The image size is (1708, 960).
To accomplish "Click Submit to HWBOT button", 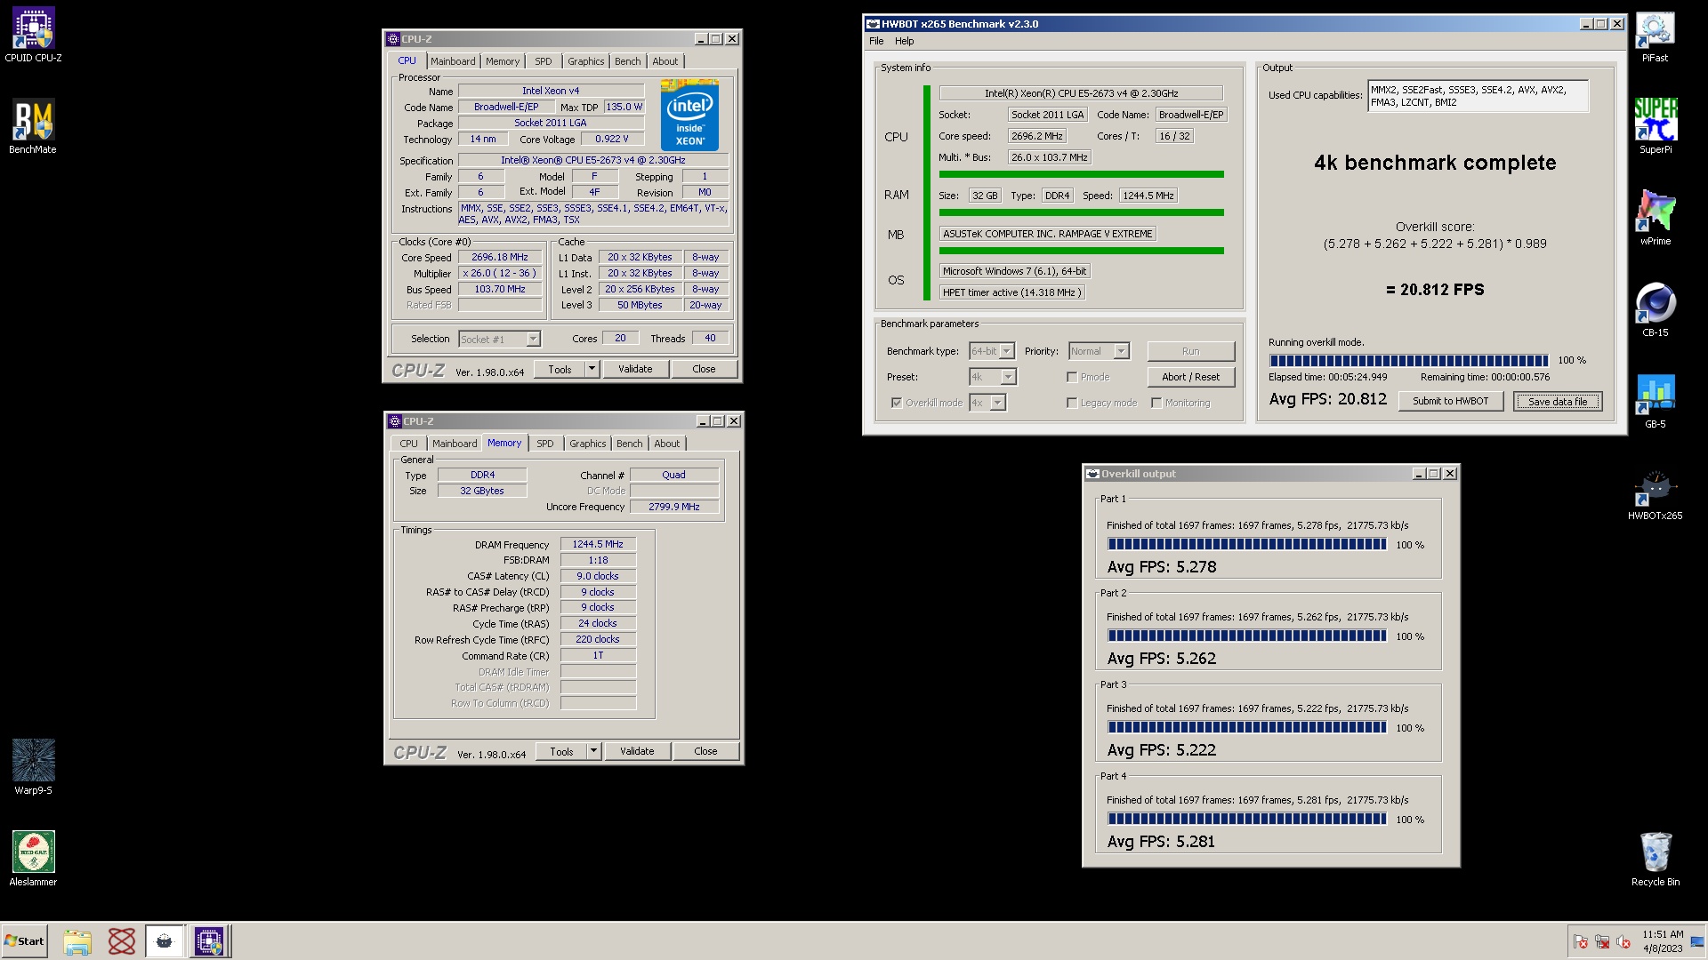I will click(x=1450, y=401).
